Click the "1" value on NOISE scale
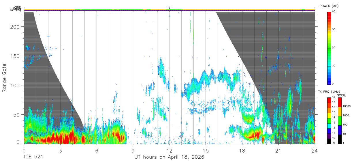The height and width of the screenshot is (163, 354). pos(344,143)
